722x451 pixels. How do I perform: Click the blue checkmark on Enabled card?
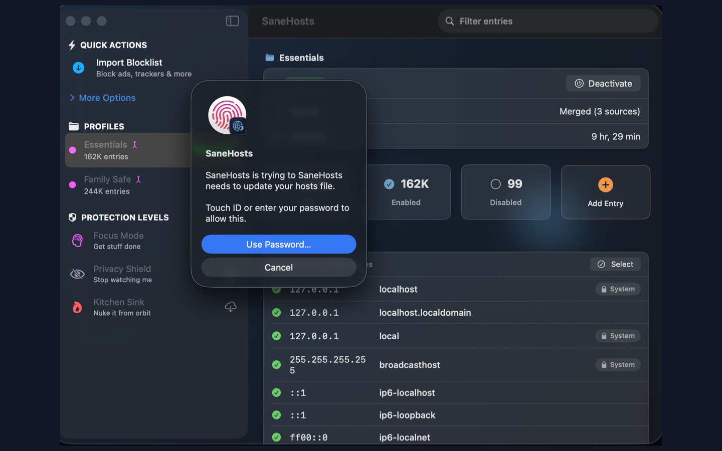[x=389, y=184]
